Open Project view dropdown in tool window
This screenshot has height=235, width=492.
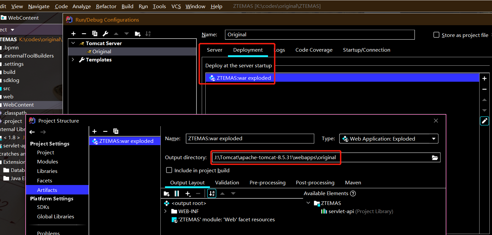coord(12,30)
